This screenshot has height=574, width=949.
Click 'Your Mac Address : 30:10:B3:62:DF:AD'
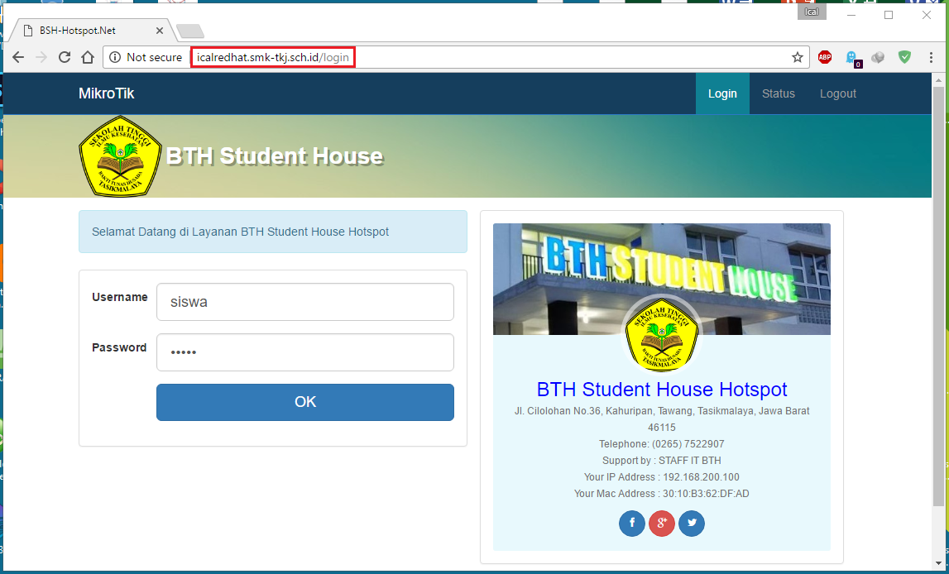662,494
